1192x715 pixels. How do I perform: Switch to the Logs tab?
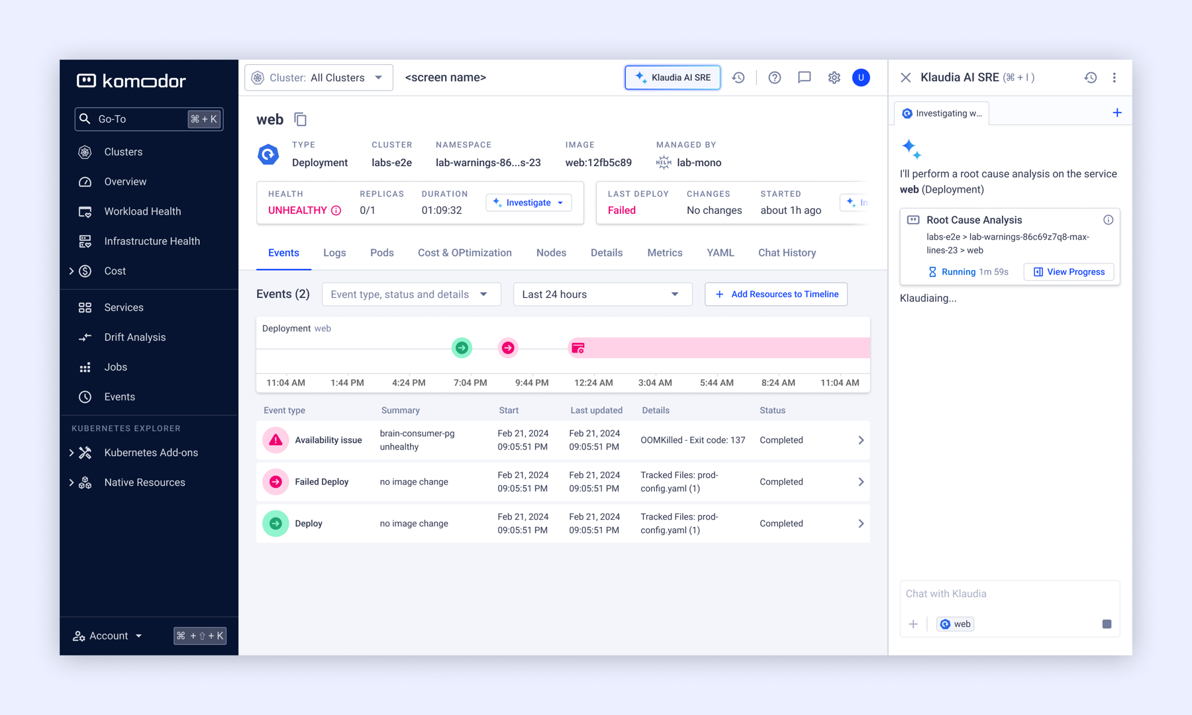(x=334, y=253)
